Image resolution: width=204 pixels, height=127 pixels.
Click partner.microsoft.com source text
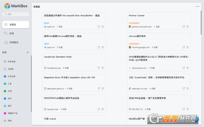coord(142,27)
